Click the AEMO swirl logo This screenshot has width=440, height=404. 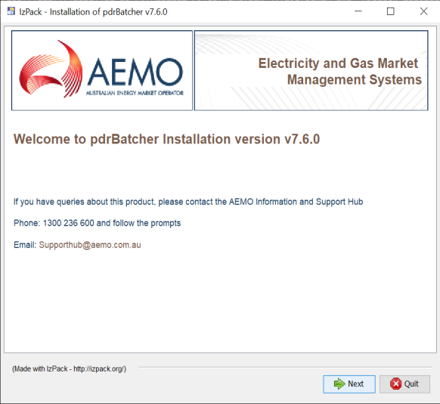[51, 69]
